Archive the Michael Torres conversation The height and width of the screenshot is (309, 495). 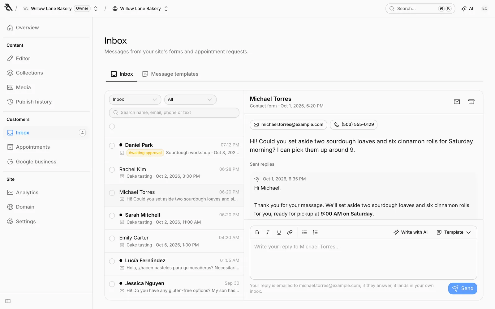click(471, 102)
